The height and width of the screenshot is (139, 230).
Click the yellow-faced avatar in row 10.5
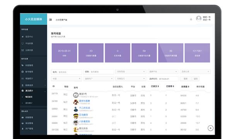(76, 116)
